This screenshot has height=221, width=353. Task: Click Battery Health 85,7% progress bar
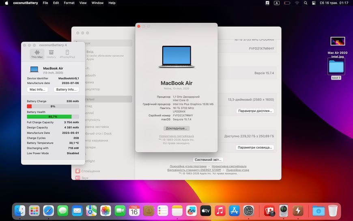[x=53, y=117]
